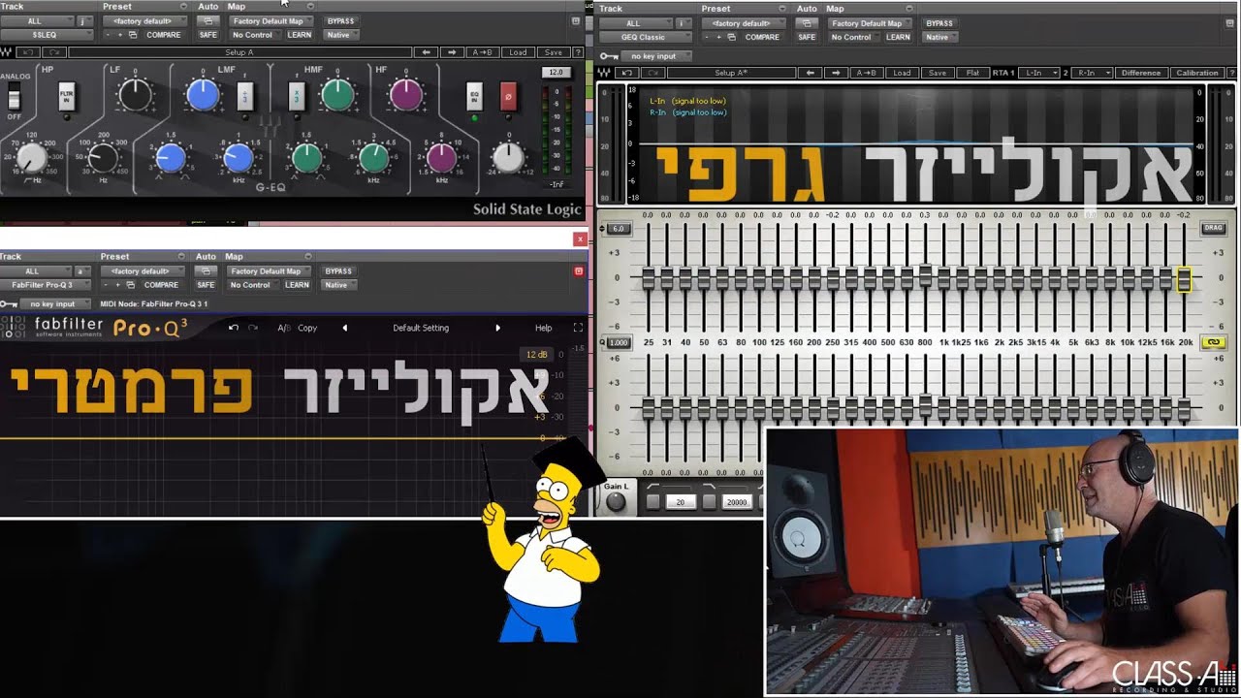
Task: Toggle the red phase invert button
Action: pos(507,96)
